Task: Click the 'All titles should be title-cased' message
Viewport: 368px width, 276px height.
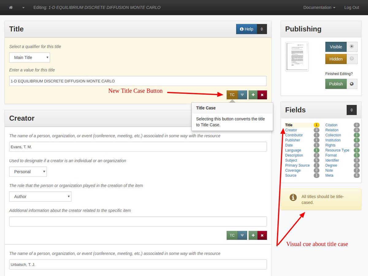Action: [323, 200]
